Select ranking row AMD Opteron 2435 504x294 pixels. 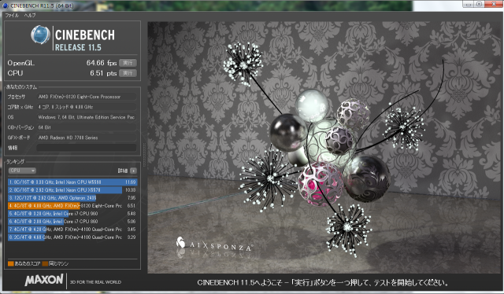tap(72, 198)
